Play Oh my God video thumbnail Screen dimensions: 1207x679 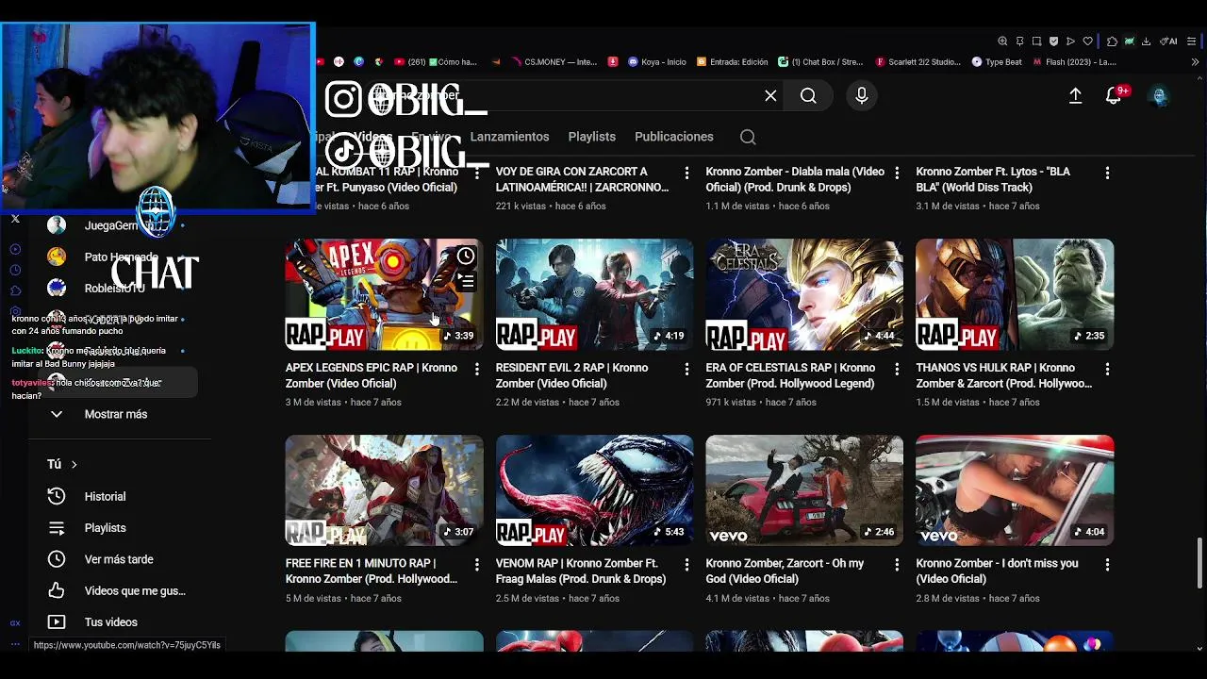coord(804,490)
